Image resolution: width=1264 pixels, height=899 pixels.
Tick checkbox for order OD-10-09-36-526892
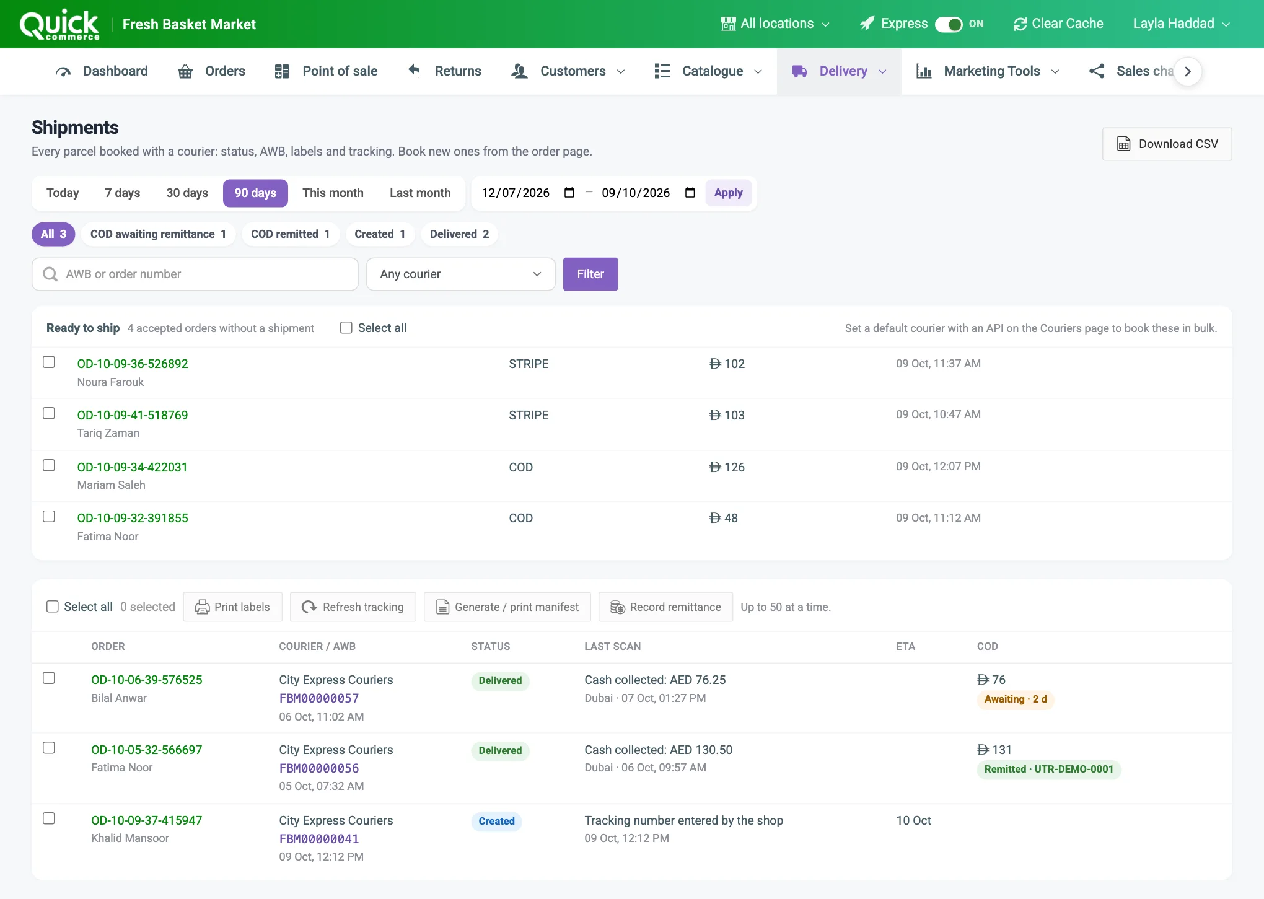click(49, 362)
